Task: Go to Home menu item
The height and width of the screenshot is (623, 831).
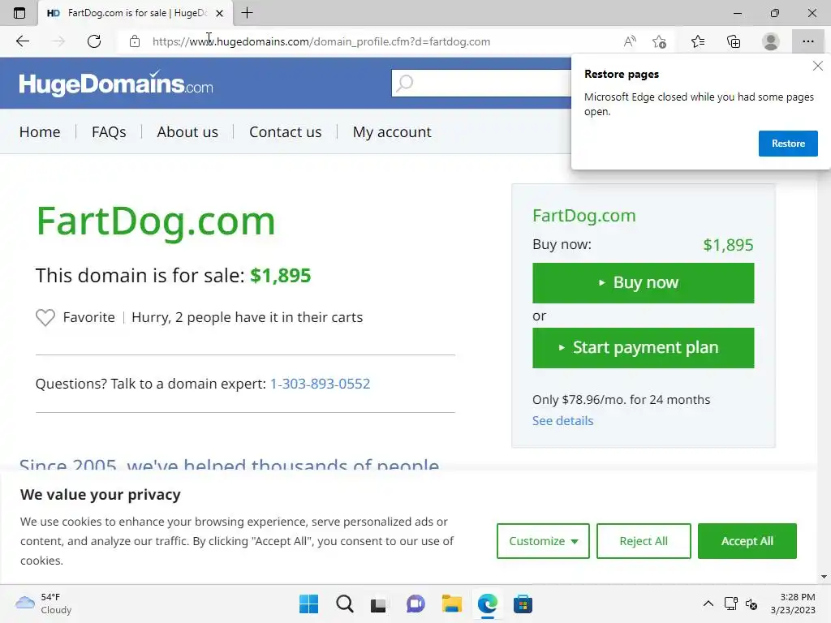Action: (x=40, y=132)
